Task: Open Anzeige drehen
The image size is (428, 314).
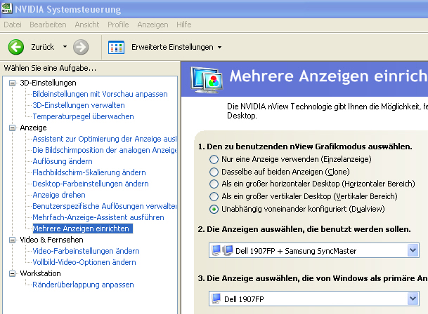Action: 59,195
